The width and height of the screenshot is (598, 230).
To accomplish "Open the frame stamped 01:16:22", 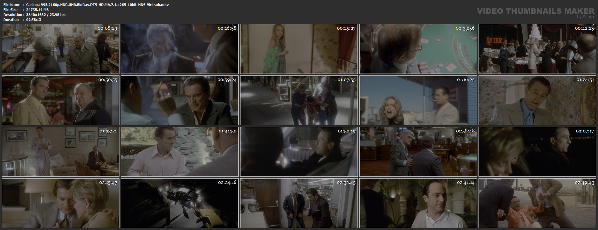I will (418, 100).
